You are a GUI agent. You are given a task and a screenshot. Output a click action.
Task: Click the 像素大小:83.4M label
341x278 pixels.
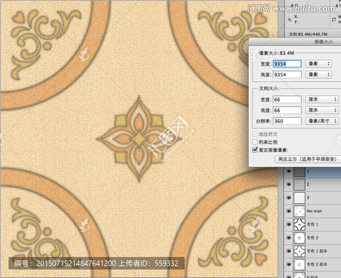coord(276,53)
